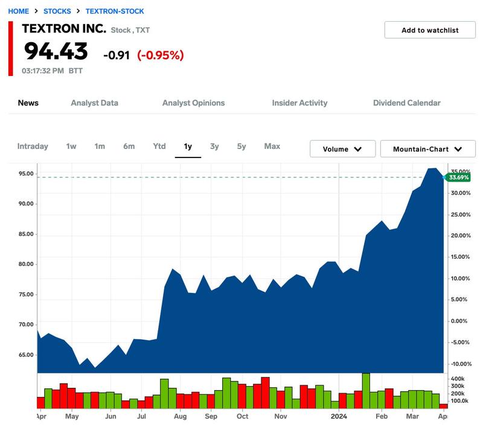Open Dividend Calendar tab

coord(406,103)
